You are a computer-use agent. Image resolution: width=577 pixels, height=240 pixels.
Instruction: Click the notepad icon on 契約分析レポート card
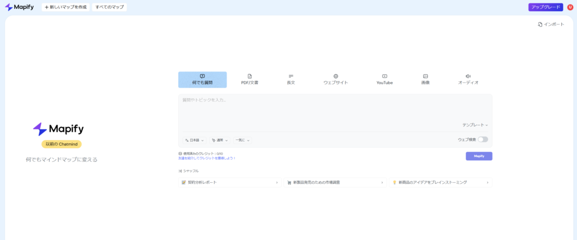(x=184, y=182)
